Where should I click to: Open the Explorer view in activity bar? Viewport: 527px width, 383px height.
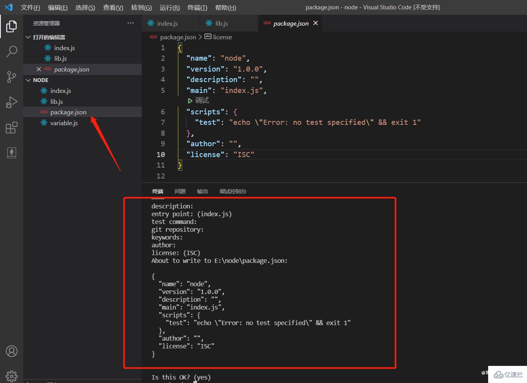coord(12,26)
